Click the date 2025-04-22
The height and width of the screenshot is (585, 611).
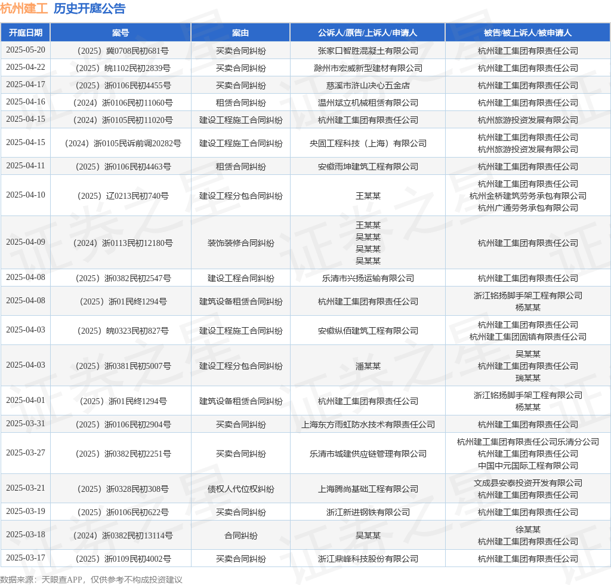pyautogui.click(x=26, y=67)
